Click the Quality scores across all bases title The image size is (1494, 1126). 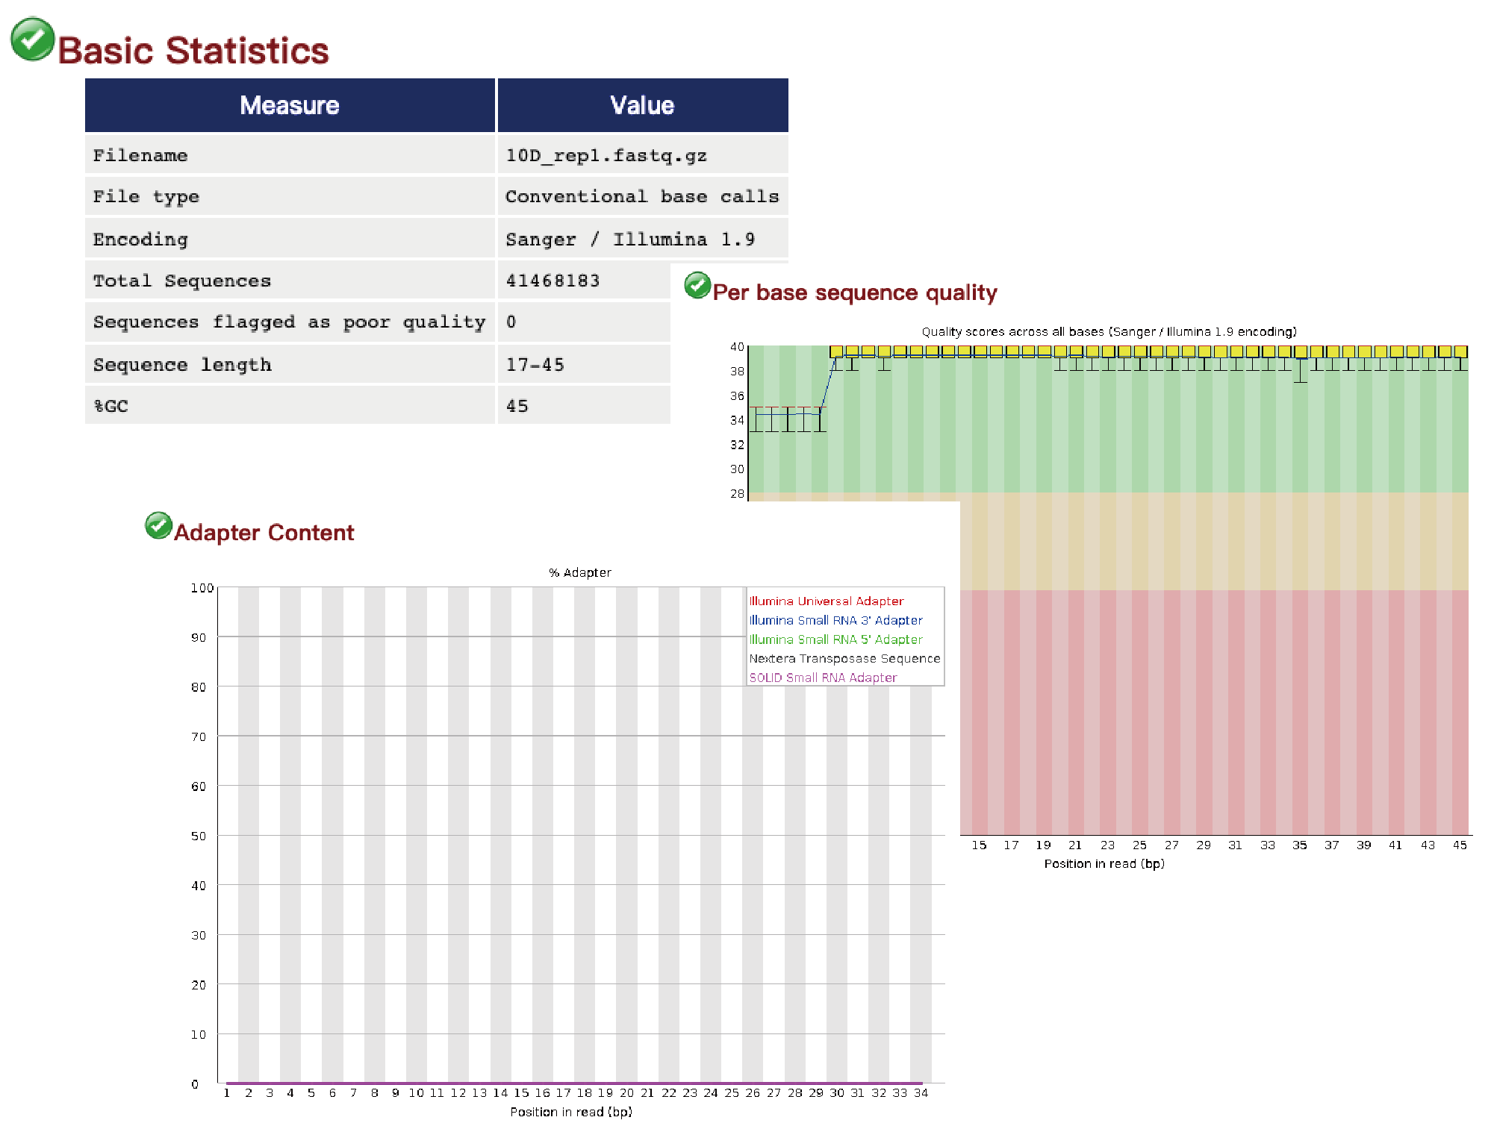[x=1109, y=332]
